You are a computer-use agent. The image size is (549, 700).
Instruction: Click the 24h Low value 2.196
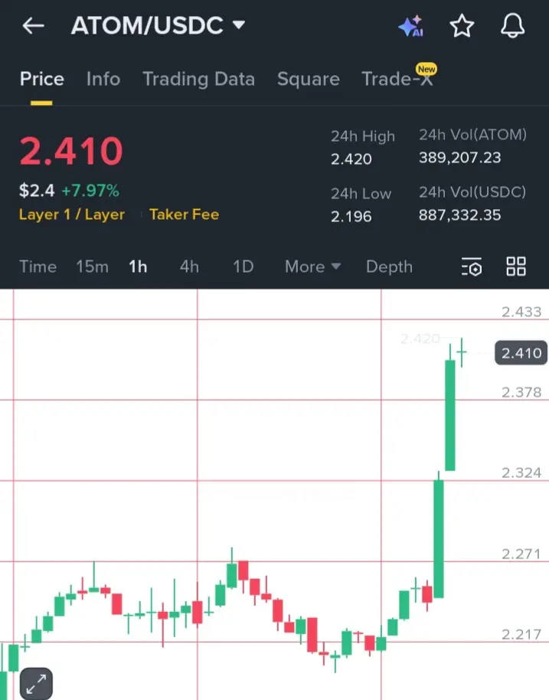click(x=351, y=217)
